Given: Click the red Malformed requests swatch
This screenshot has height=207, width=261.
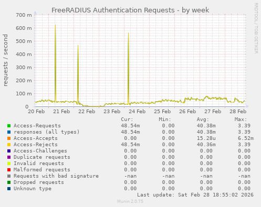Looking at the screenshot, I should tap(9, 170).
